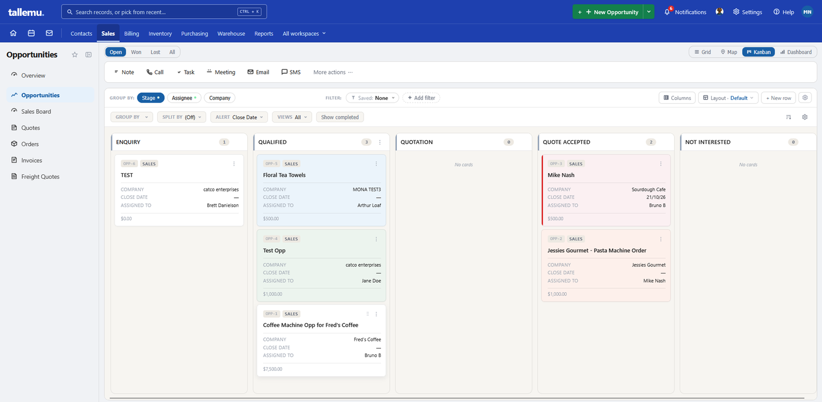
Task: Star the Opportunities page as favorite
Action: tap(75, 55)
